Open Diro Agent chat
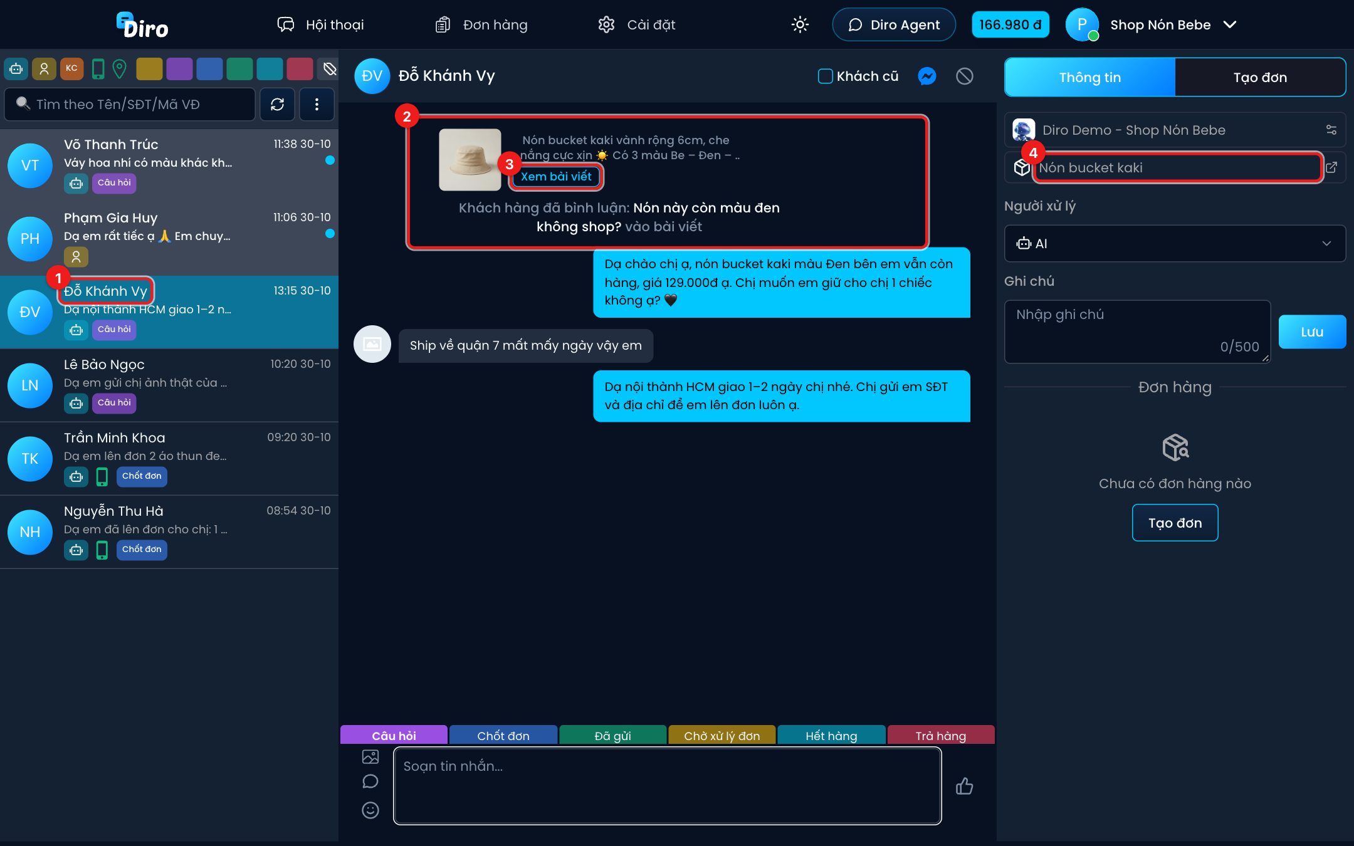Viewport: 1354px width, 846px height. [894, 24]
